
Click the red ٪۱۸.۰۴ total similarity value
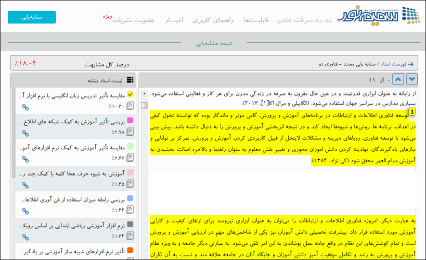click(25, 63)
